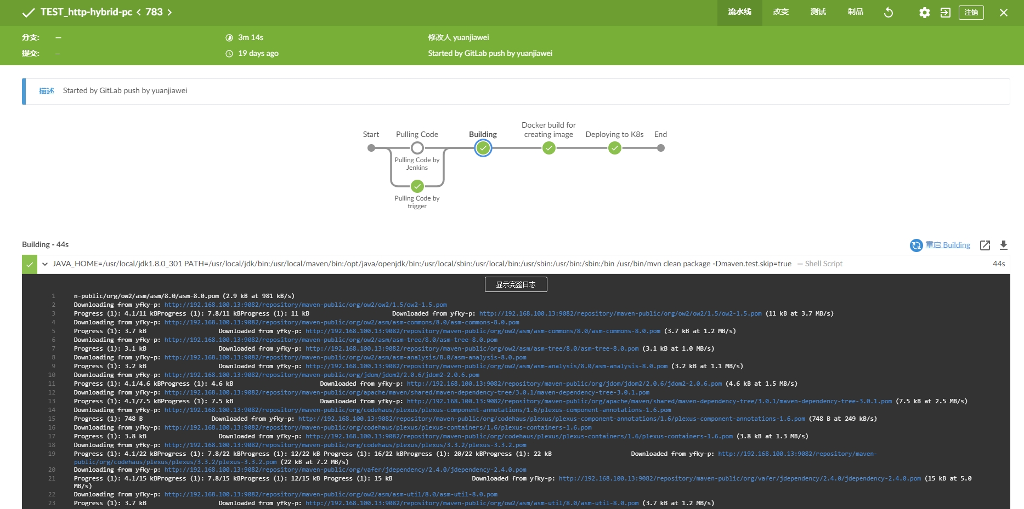
Task: Click the 3m 14s duration text
Action: tap(251, 37)
